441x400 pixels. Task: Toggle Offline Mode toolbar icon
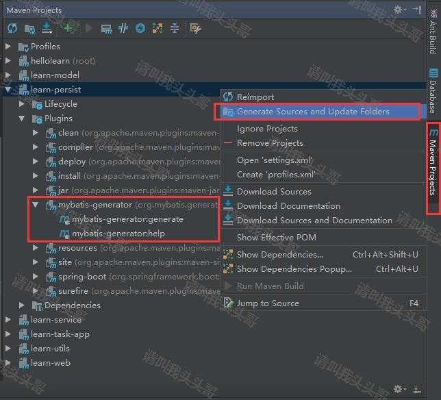click(x=123, y=28)
